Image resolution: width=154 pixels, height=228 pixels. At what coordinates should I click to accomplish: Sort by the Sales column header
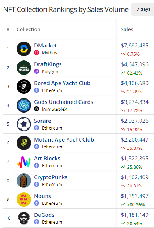pos(127,29)
